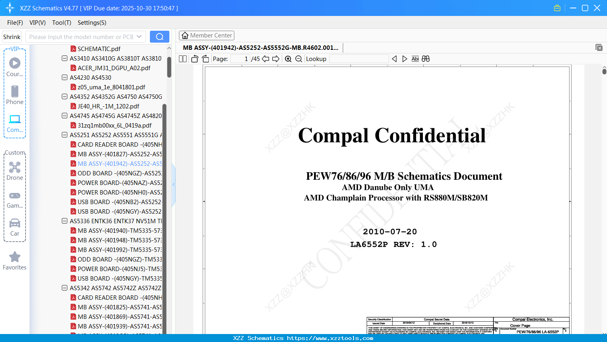Image resolution: width=607 pixels, height=342 pixels.
Task: Select the Car category
Action: pos(15,227)
